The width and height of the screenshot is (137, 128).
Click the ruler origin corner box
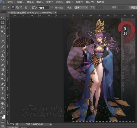(8, 16)
